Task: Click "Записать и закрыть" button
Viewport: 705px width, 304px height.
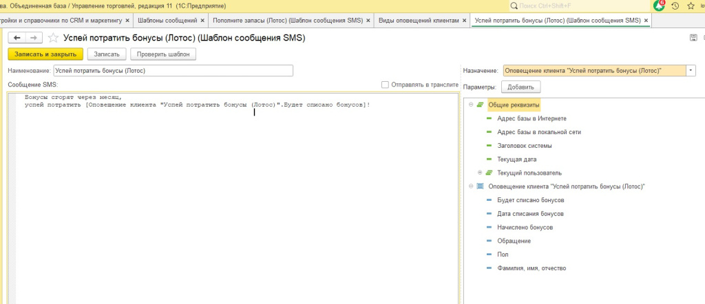Action: click(x=45, y=54)
